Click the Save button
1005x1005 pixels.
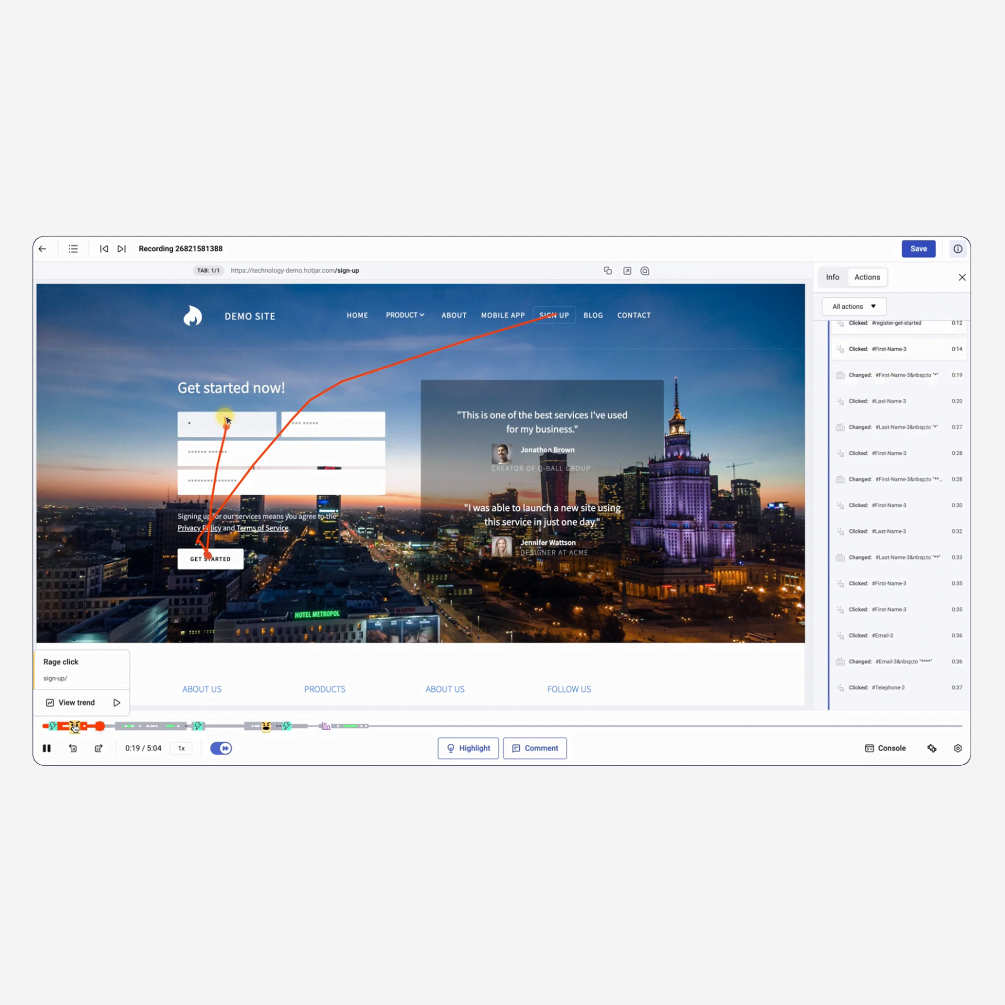[x=918, y=249]
